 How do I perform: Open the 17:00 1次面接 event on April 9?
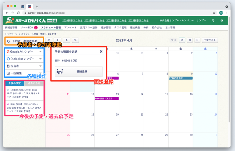[x=180, y=78]
